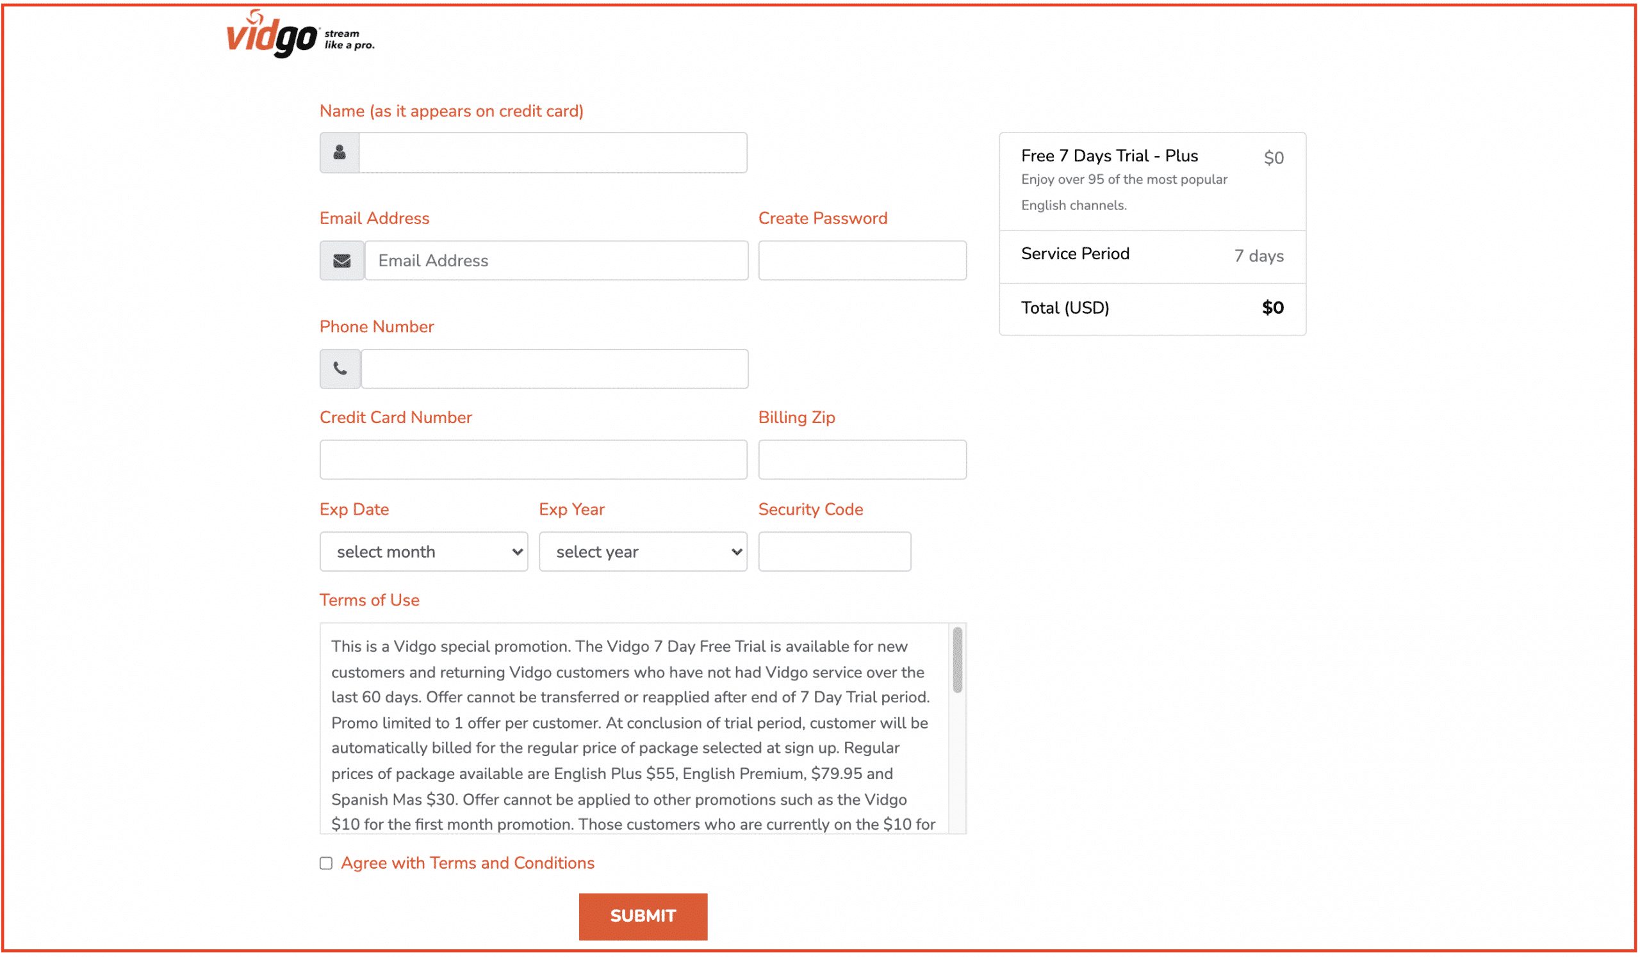Focus the Security Code field
1640x957 pixels.
[x=834, y=552]
